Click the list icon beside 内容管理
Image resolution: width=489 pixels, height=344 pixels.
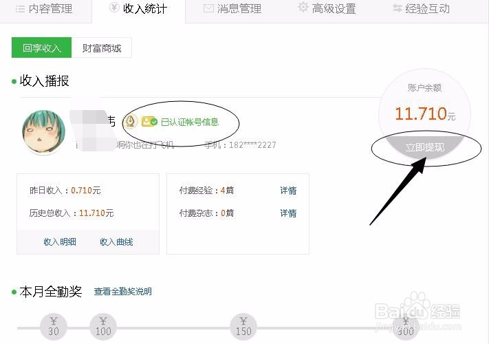20,9
